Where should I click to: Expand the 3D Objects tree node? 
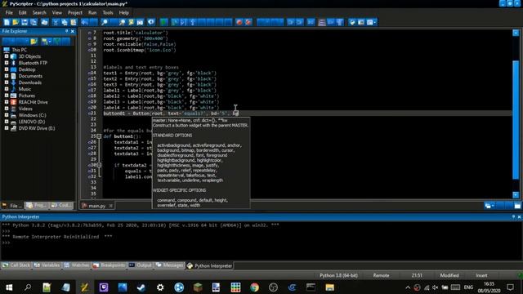(x=7, y=56)
